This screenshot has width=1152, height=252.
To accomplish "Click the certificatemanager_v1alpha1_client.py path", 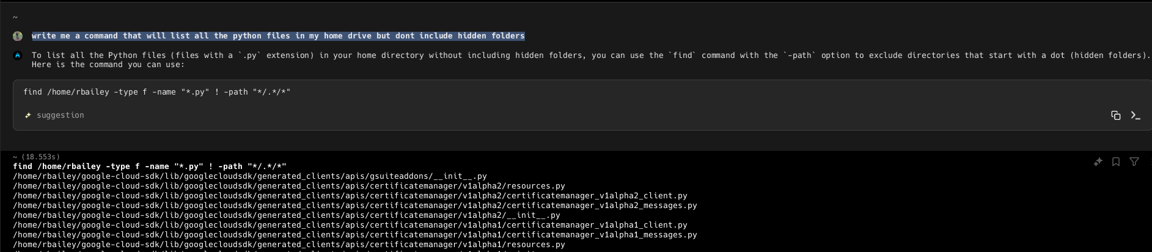I will 350,225.
